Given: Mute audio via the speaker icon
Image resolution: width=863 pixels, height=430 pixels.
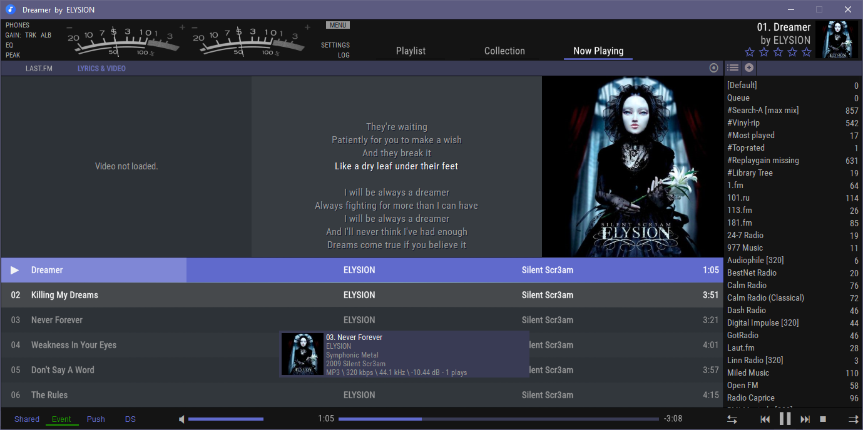Looking at the screenshot, I should (181, 419).
